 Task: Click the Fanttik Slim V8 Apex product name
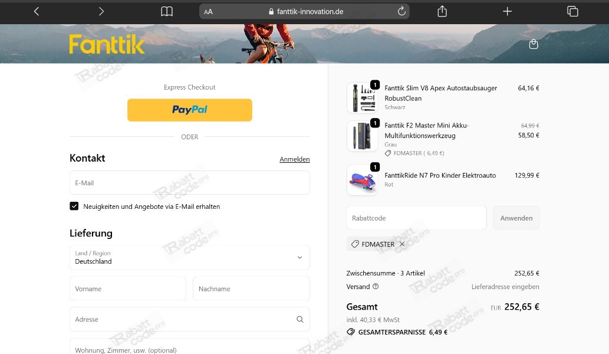(x=441, y=93)
